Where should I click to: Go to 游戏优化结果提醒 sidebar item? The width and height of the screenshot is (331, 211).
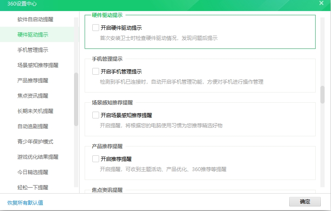(x=38, y=157)
